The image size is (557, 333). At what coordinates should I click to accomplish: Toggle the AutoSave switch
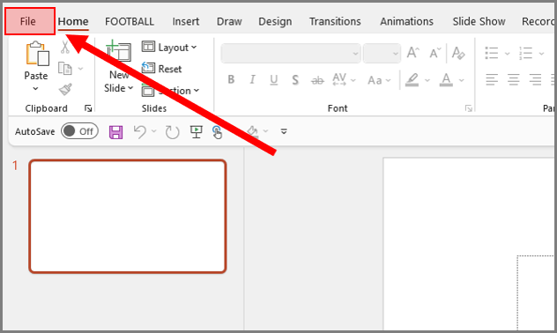[x=79, y=131]
